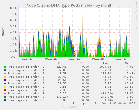Click the 'Free pages at order 10' label
Viewport: 139px width, 110px height.
coord(26,100)
